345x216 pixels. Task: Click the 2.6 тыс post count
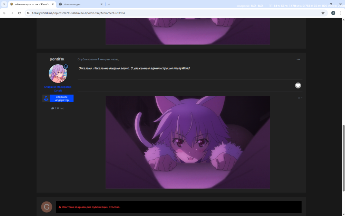58,108
